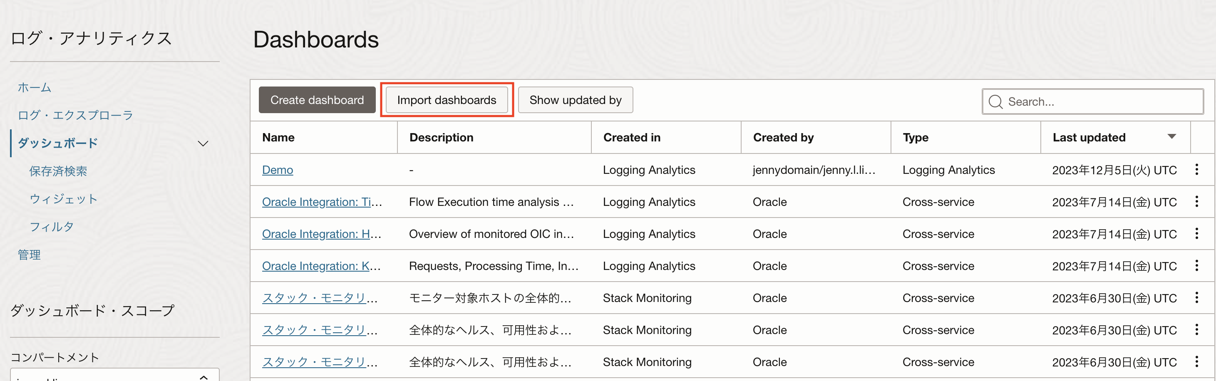Click the Create dashboard button
Screen dimensions: 1216x381
point(317,100)
